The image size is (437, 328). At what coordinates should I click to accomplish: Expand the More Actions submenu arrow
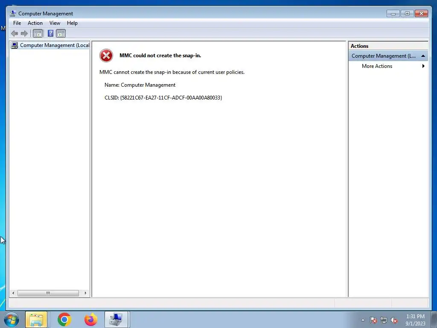pos(423,66)
